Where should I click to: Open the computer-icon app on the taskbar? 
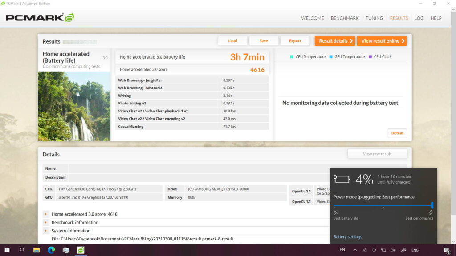click(66, 250)
